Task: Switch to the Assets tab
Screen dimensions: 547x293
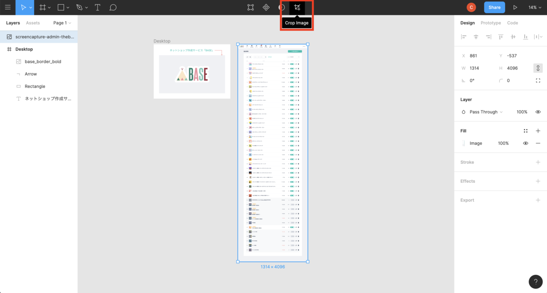Action: pyautogui.click(x=33, y=23)
